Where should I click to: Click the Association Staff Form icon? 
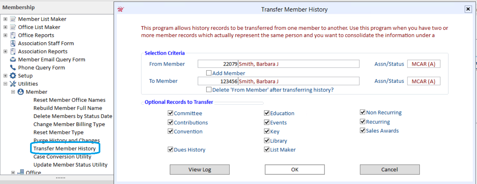(x=13, y=43)
